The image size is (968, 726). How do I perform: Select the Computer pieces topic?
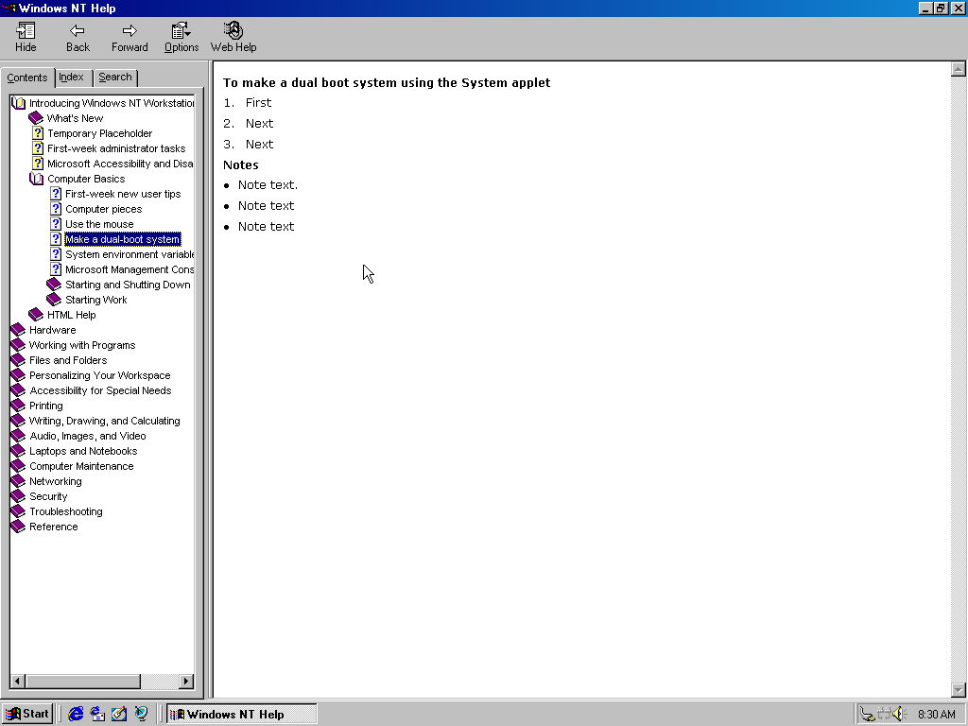click(103, 209)
